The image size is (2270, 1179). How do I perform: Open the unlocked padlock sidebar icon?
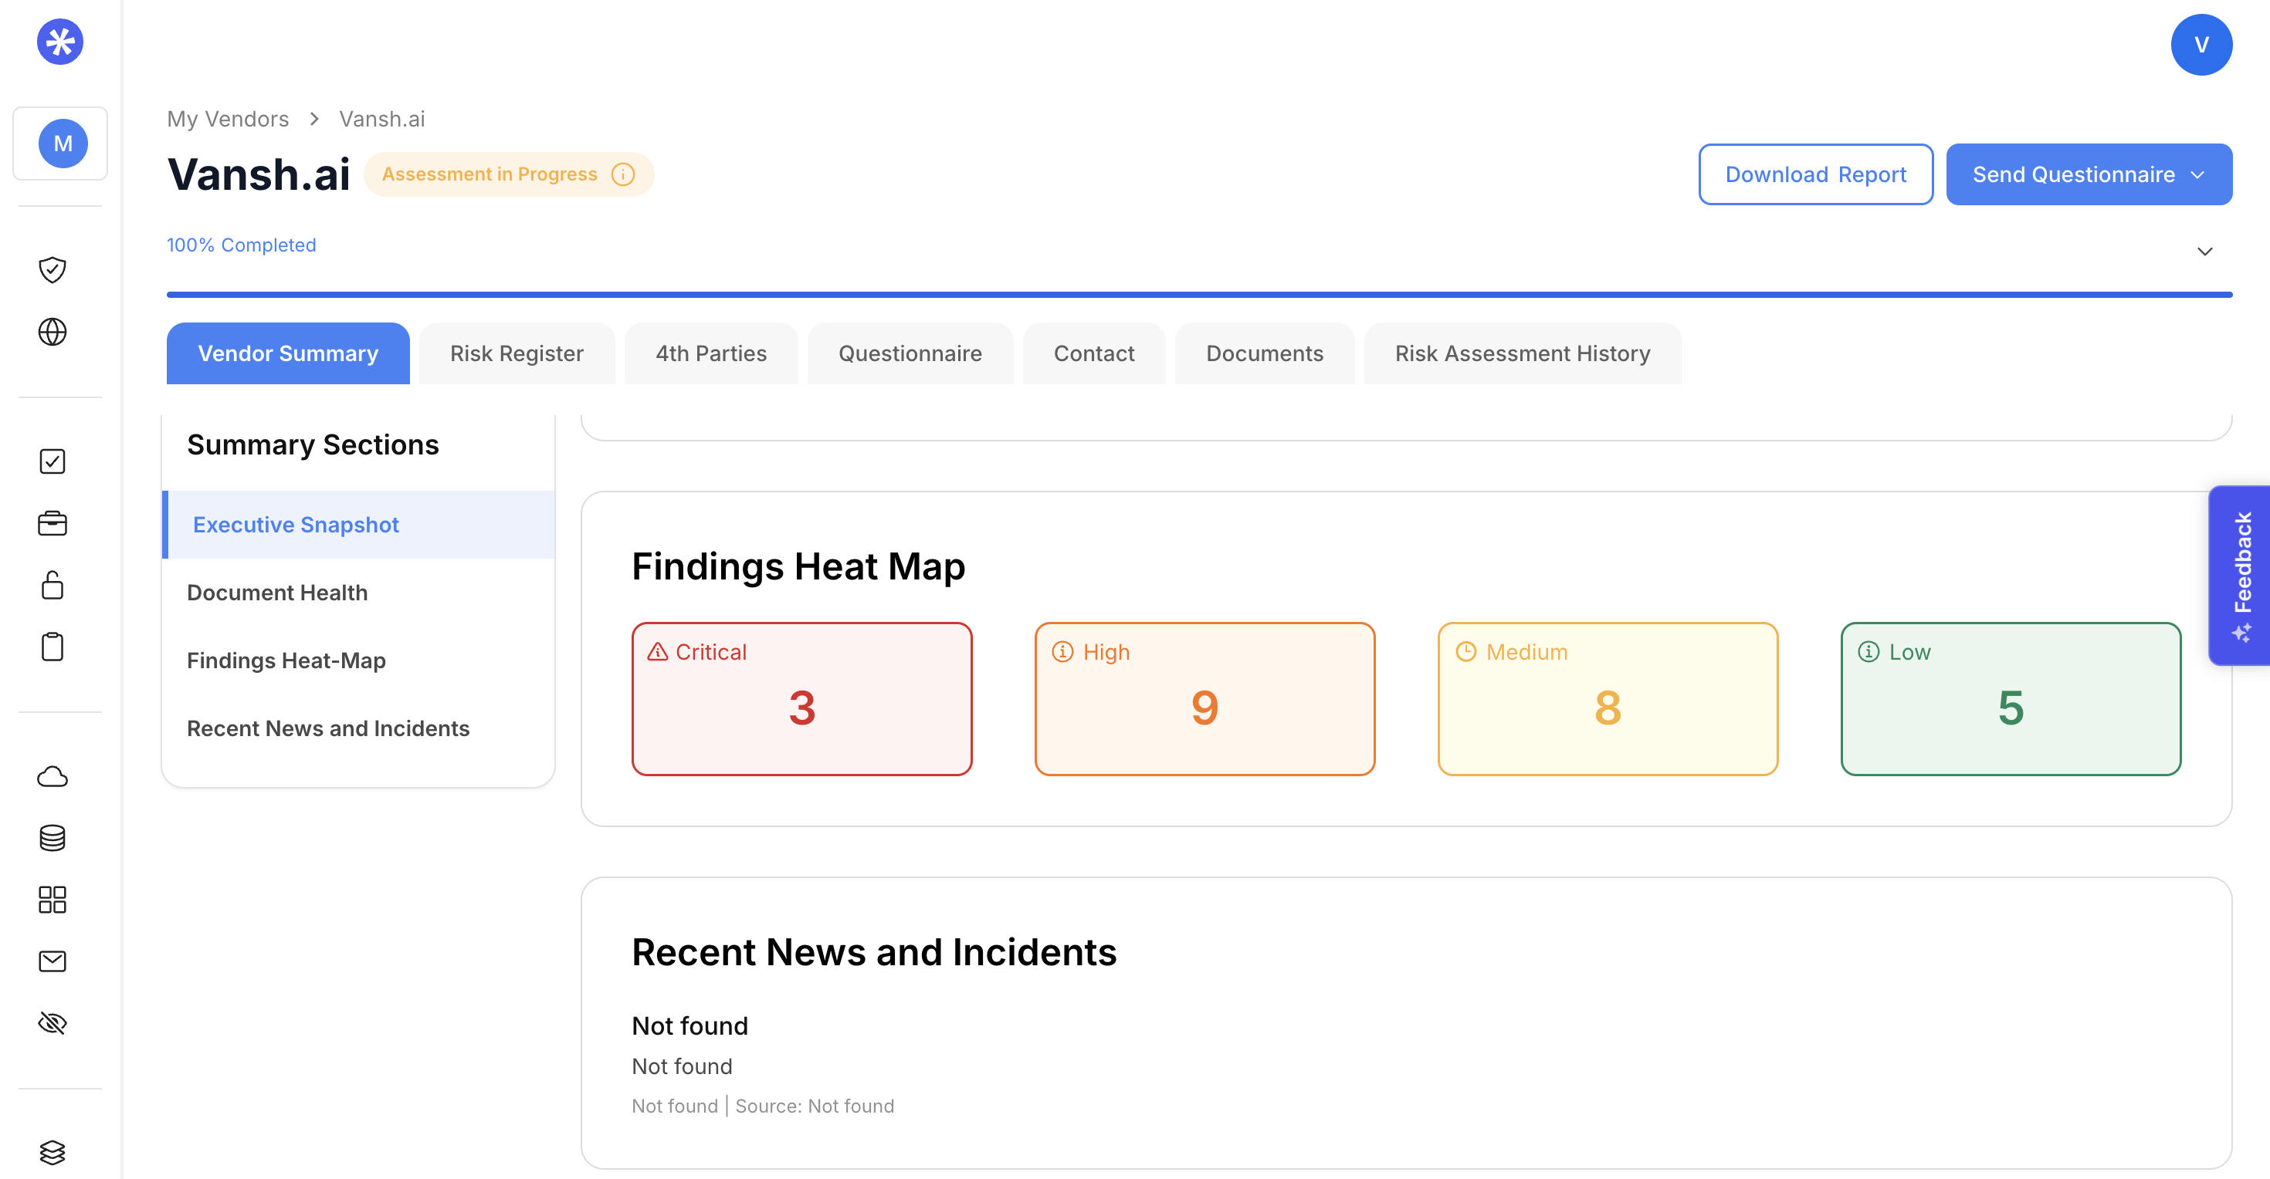[x=52, y=585]
